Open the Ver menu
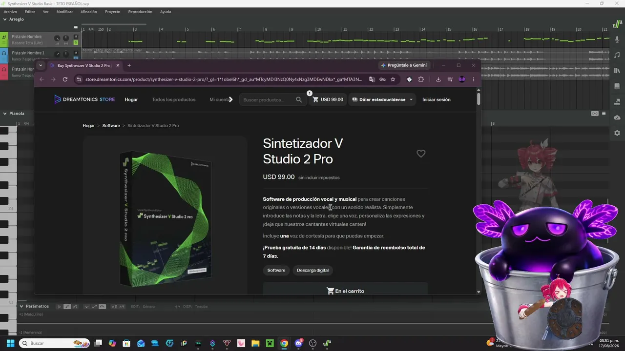 coord(46,12)
